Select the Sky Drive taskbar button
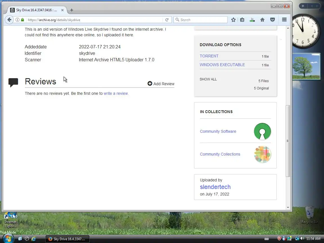 point(67,239)
